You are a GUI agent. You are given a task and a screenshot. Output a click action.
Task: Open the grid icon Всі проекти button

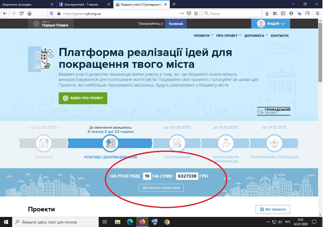(273, 209)
